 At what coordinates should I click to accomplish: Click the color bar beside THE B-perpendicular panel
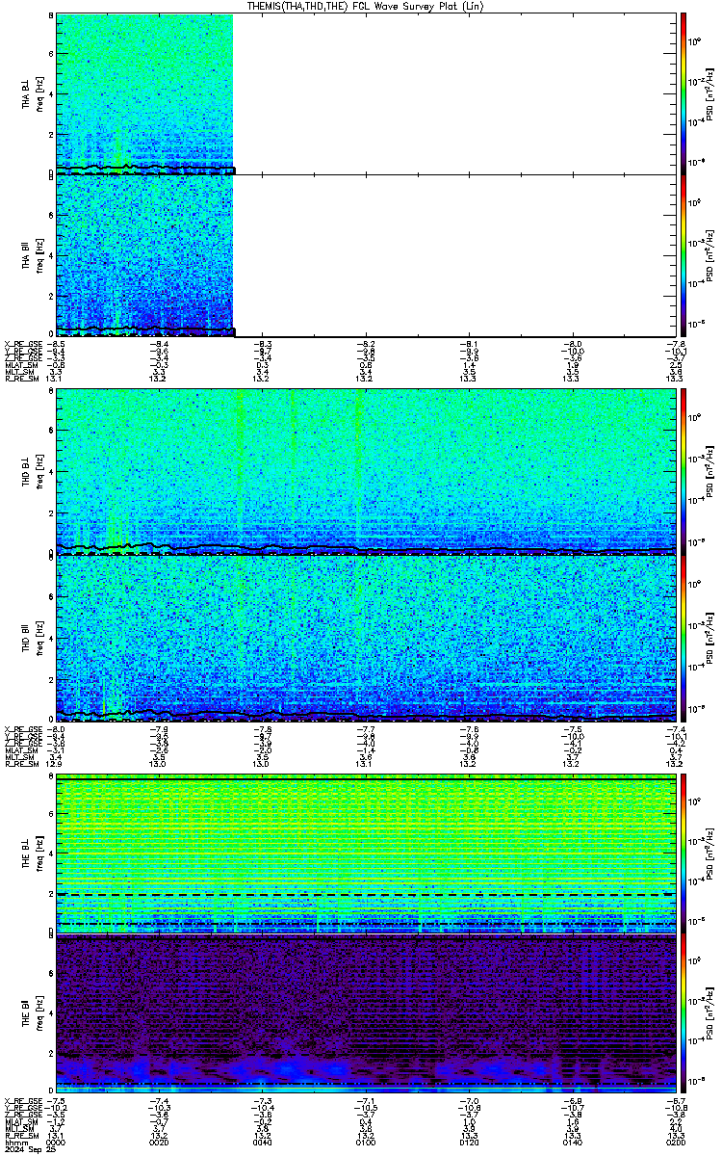pos(683,854)
